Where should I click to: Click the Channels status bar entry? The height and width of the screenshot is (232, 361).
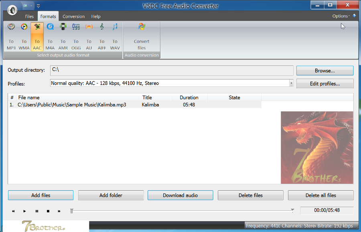[x=298, y=226]
